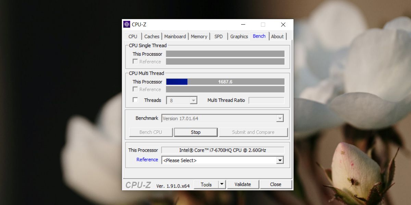411x205 pixels.
Task: Switch to the Caches tab
Action: point(152,37)
